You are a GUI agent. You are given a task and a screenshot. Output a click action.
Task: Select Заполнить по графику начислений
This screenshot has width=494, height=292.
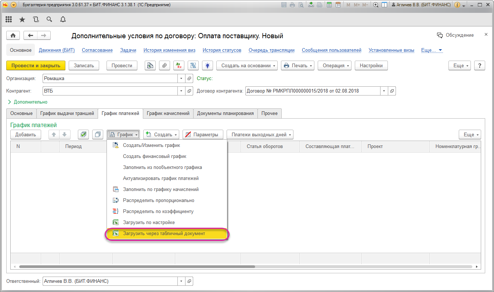(167, 189)
